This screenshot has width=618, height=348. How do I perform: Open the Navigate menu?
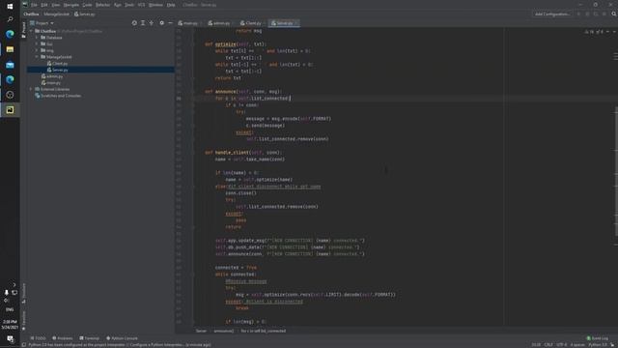click(x=71, y=5)
